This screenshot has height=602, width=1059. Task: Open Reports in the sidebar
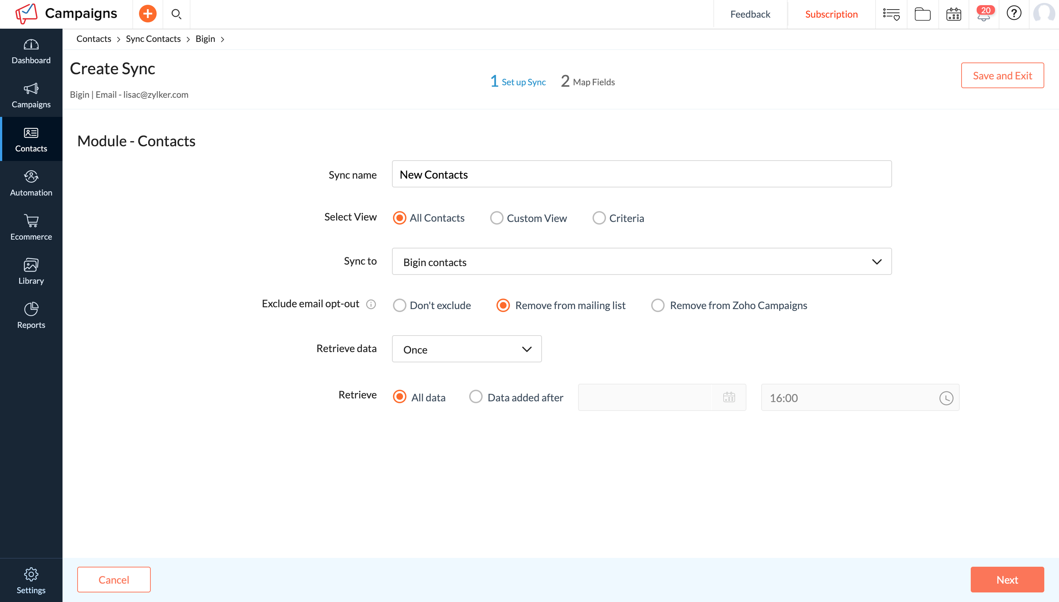31,316
